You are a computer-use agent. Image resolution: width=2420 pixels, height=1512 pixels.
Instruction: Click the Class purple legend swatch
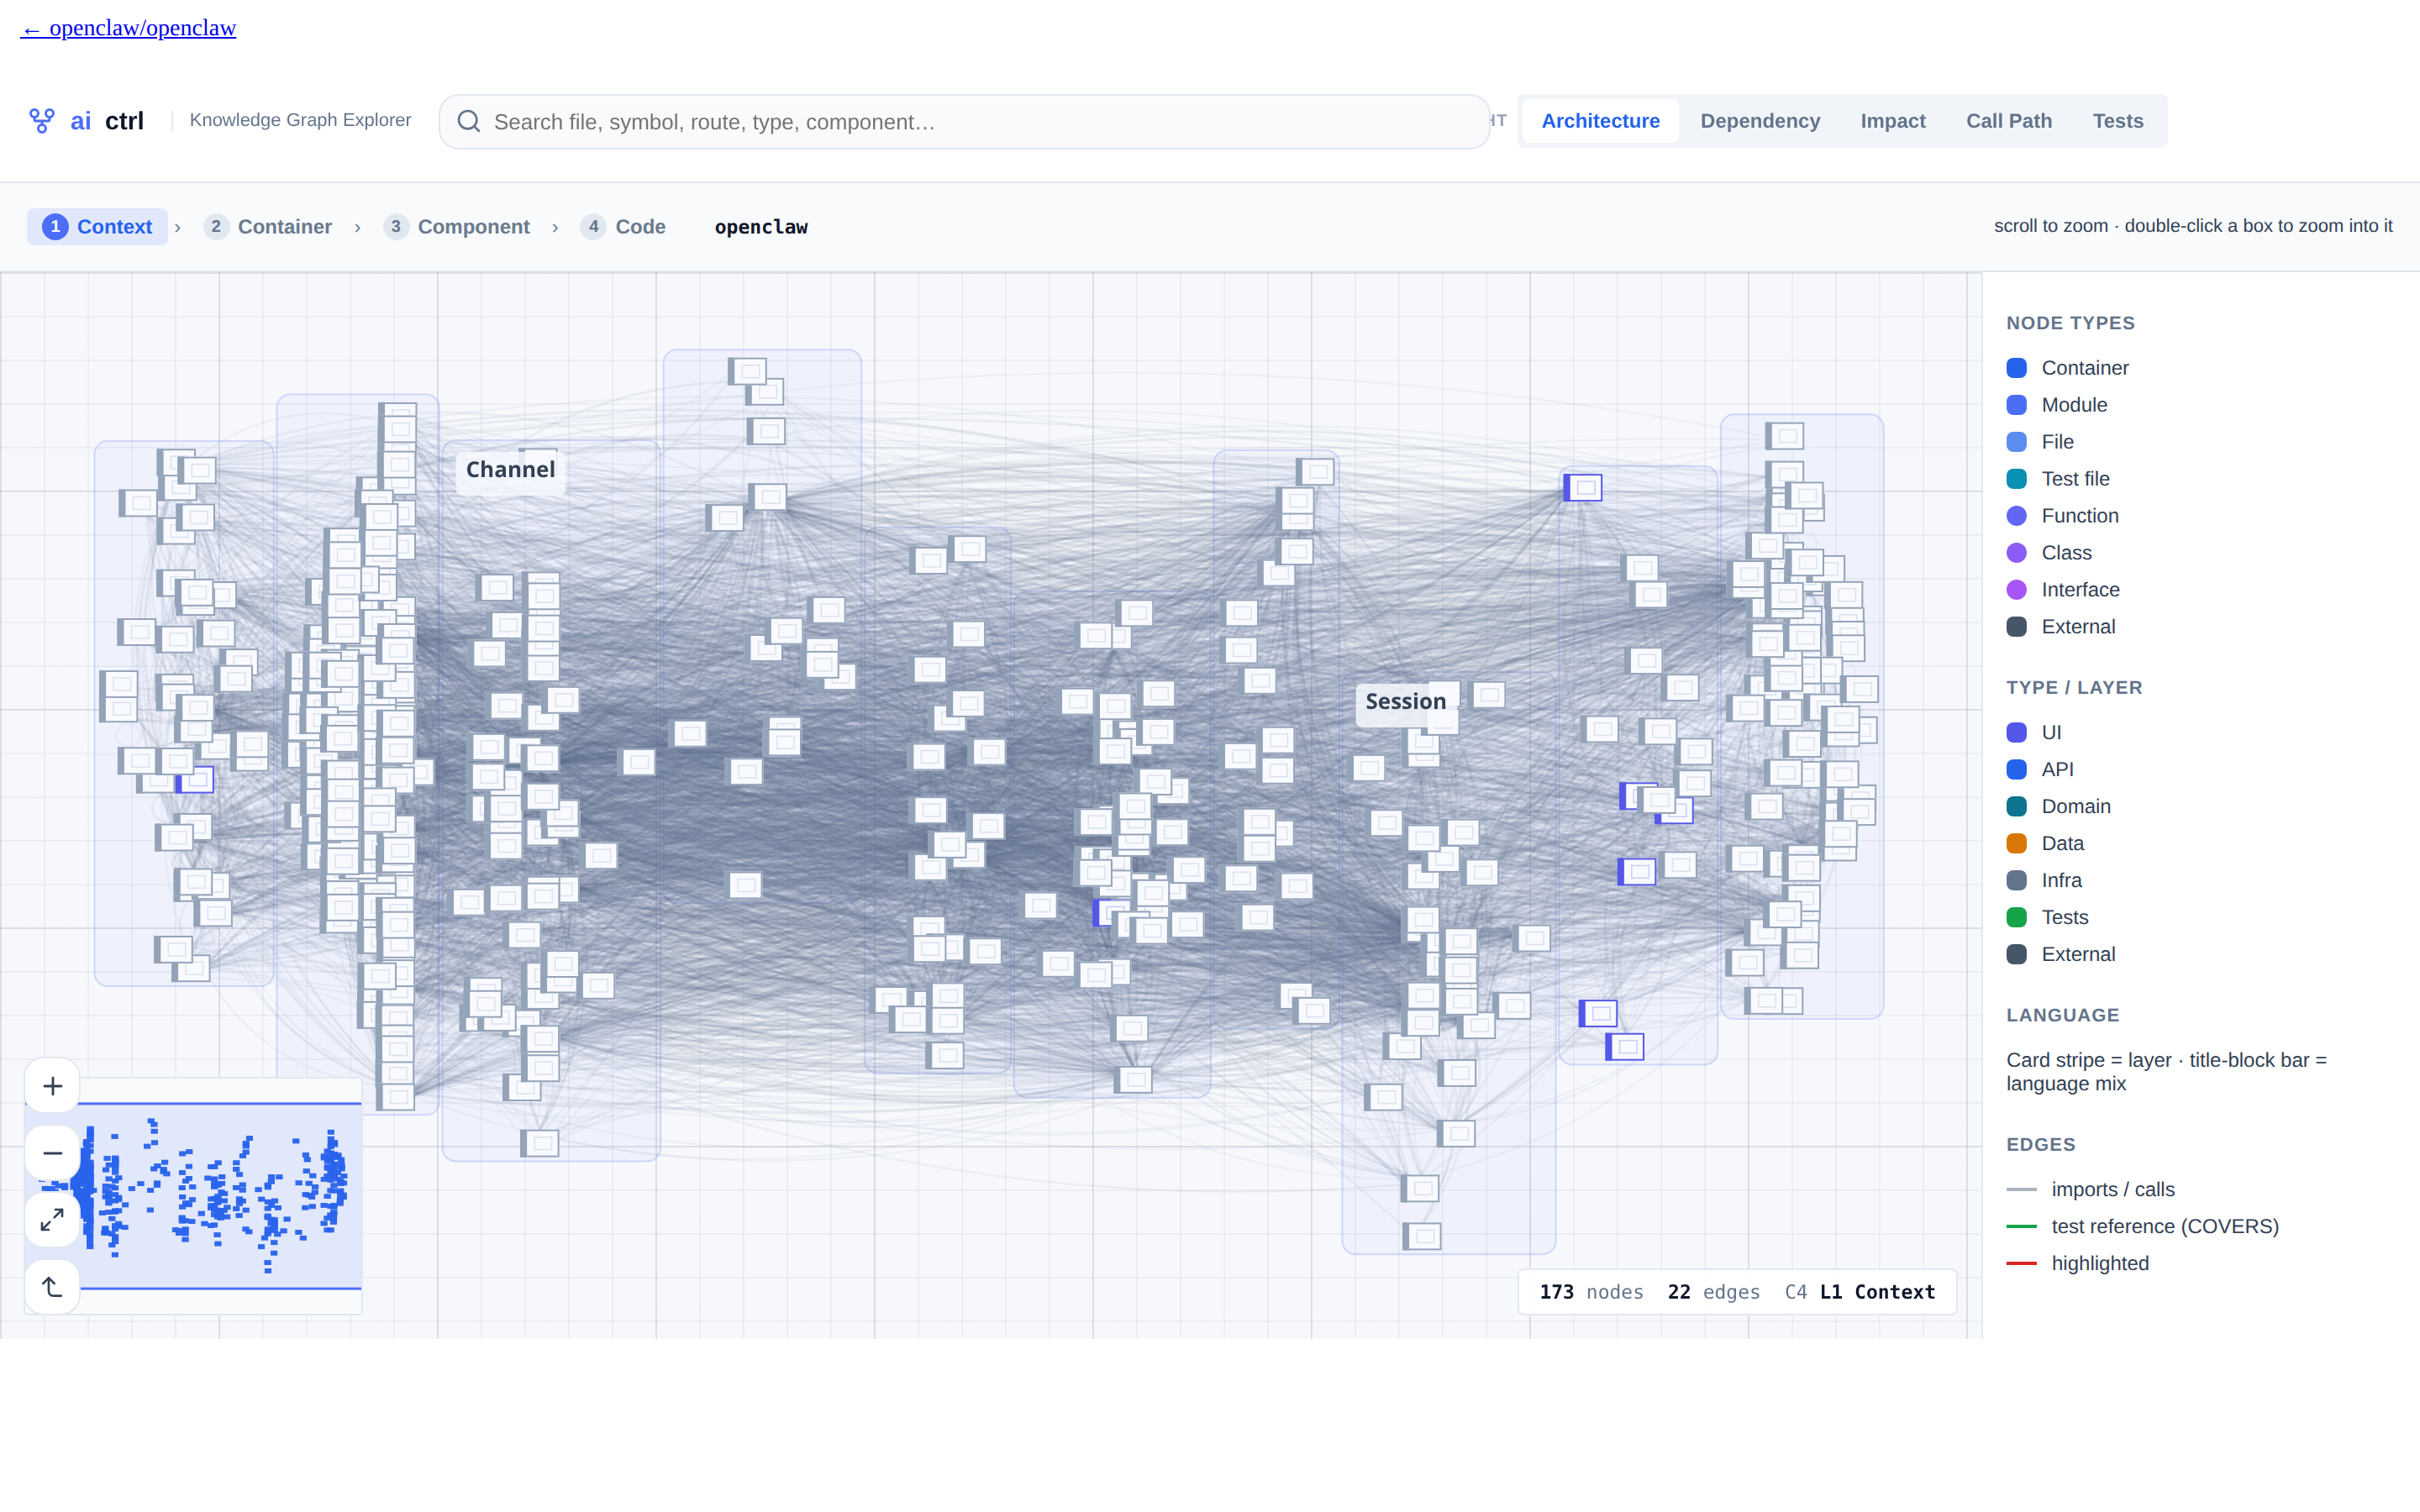point(2016,553)
